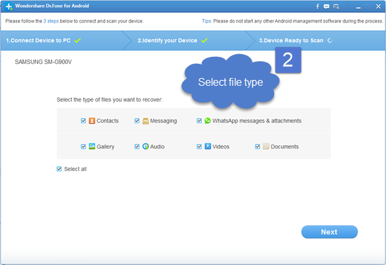Click the 'Audio' label text
Image resolution: width=386 pixels, height=265 pixels.
tap(158, 146)
